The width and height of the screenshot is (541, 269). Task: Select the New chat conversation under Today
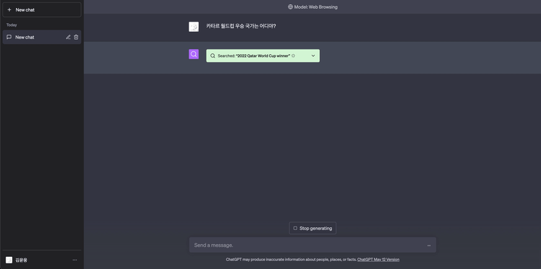[42, 37]
